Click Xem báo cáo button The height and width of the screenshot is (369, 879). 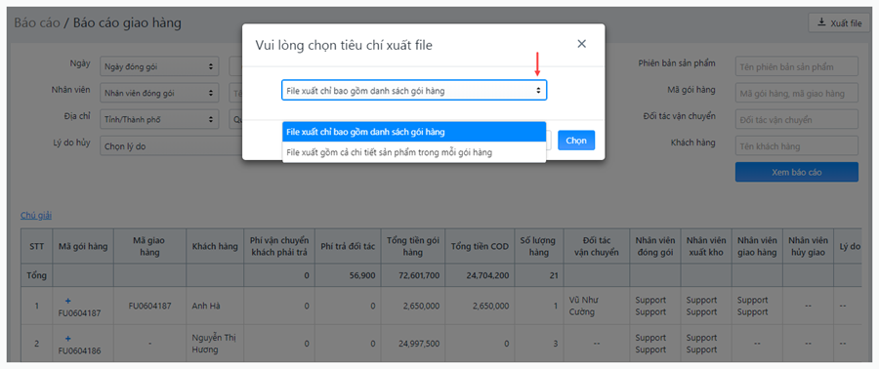click(x=797, y=172)
